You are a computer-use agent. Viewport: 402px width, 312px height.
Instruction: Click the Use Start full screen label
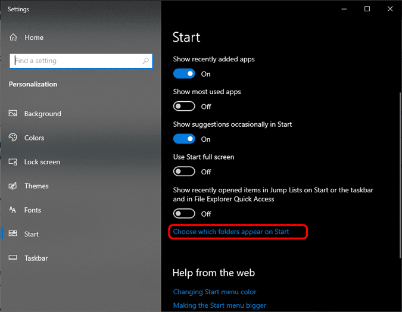pyautogui.click(x=204, y=157)
